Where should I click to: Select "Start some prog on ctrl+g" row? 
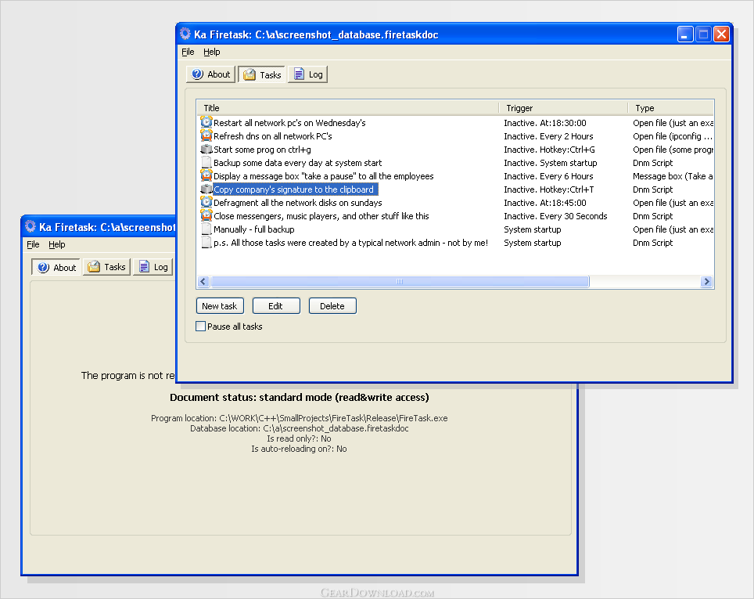[x=262, y=150]
